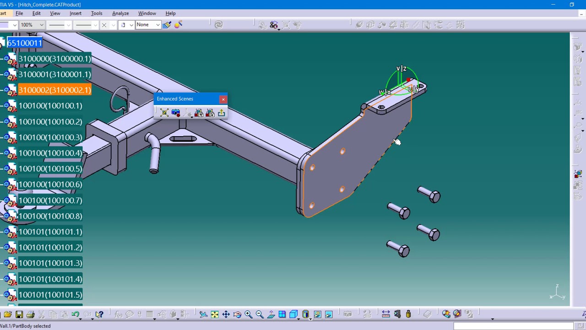586x330 pixels.
Task: Click the Exit Scene arrow icon
Action: coord(222,113)
